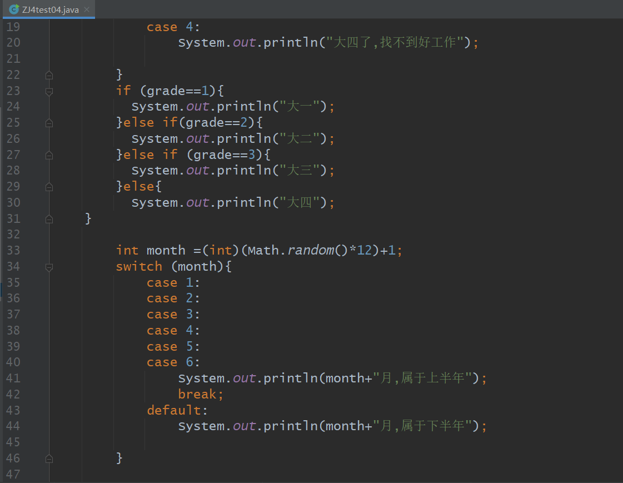The width and height of the screenshot is (623, 483).
Task: Click 'case 6:' in month switch
Action: [x=173, y=362]
